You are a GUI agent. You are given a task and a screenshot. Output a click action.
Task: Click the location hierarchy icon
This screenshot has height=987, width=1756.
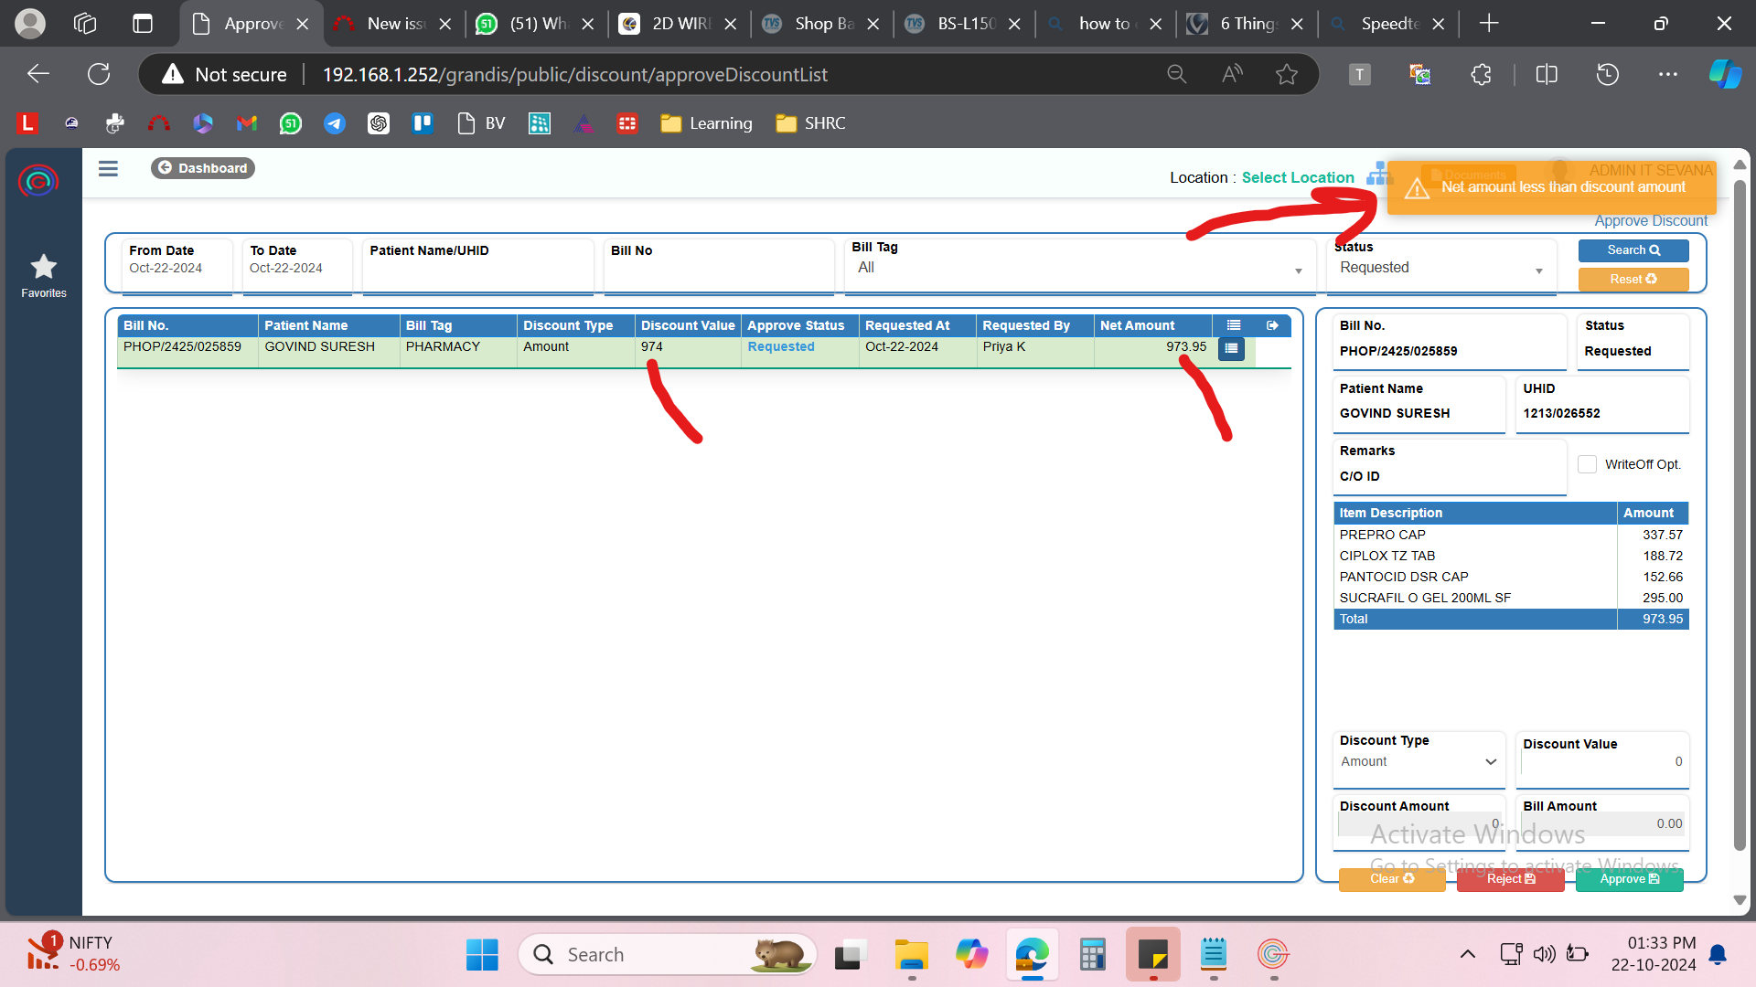coord(1376,175)
